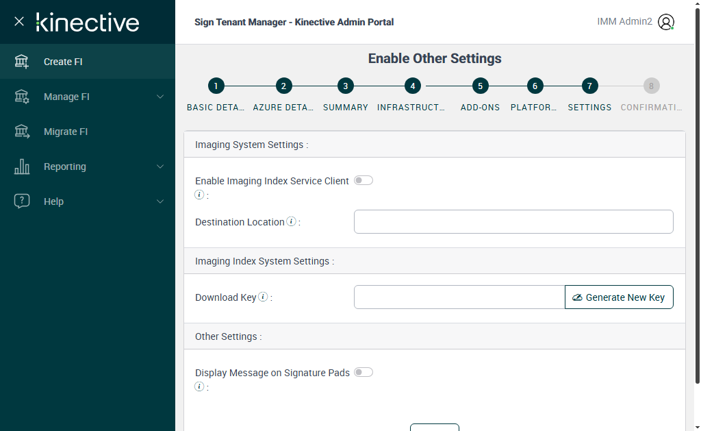
Task: Click the IMM Admin2 user name
Action: (624, 21)
